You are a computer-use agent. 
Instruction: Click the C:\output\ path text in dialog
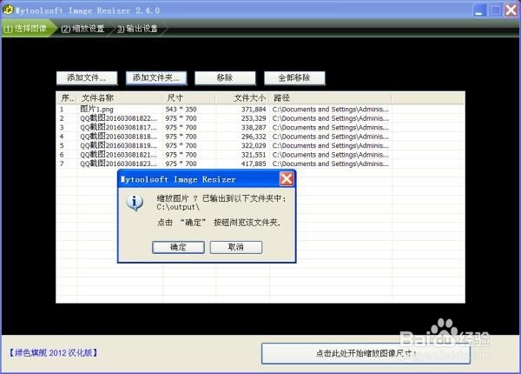178,207
